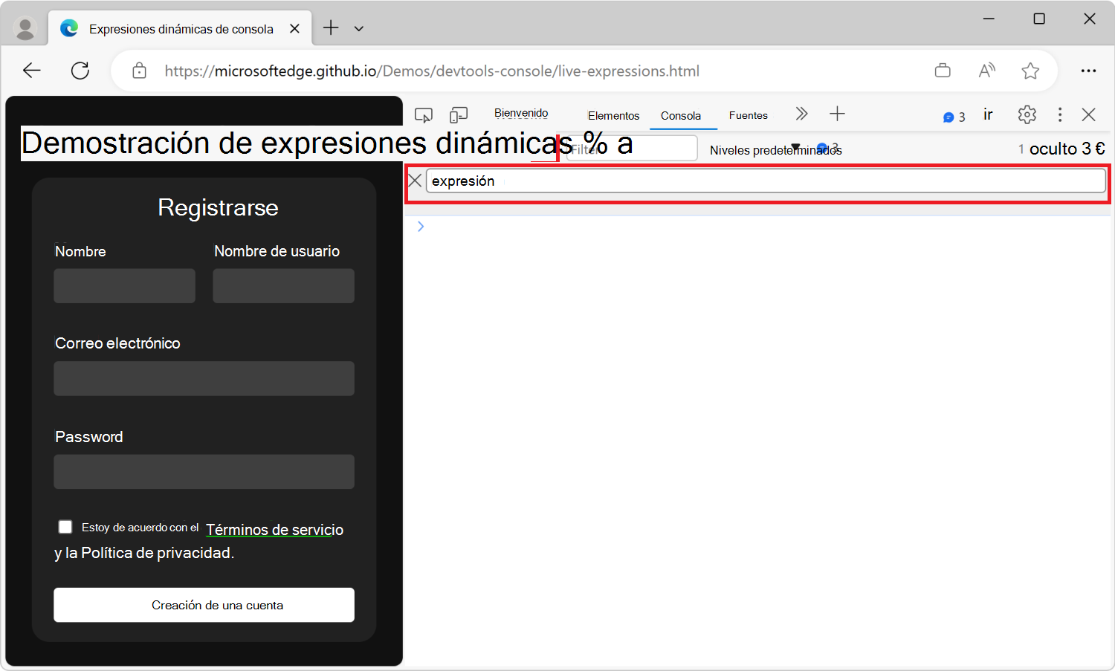The width and height of the screenshot is (1115, 671).
Task: Add a new DevTools panel with plus icon
Action: [837, 114]
